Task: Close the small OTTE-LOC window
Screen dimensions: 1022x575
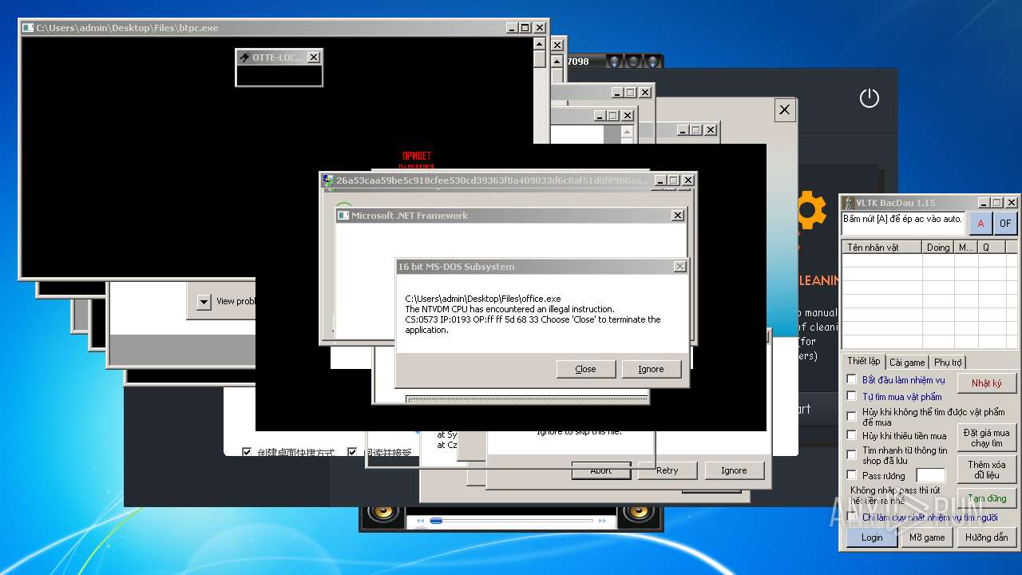Action: 314,57
